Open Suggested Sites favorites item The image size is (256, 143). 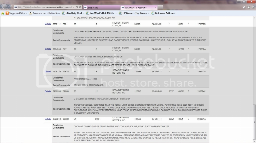pyautogui.click(x=16, y=13)
